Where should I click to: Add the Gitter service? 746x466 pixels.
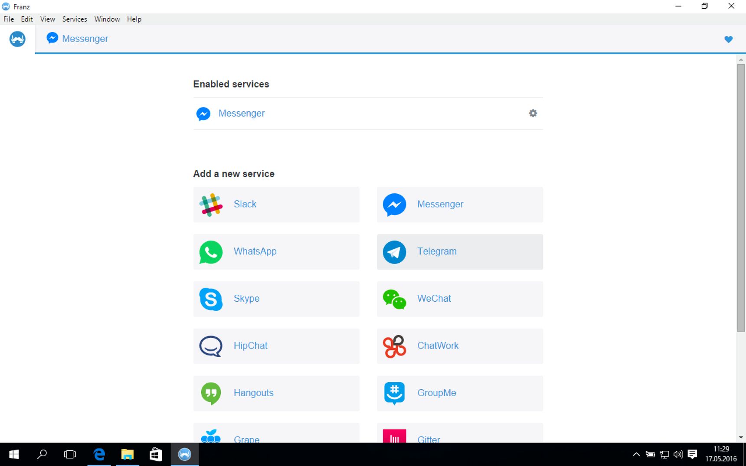tap(460, 433)
